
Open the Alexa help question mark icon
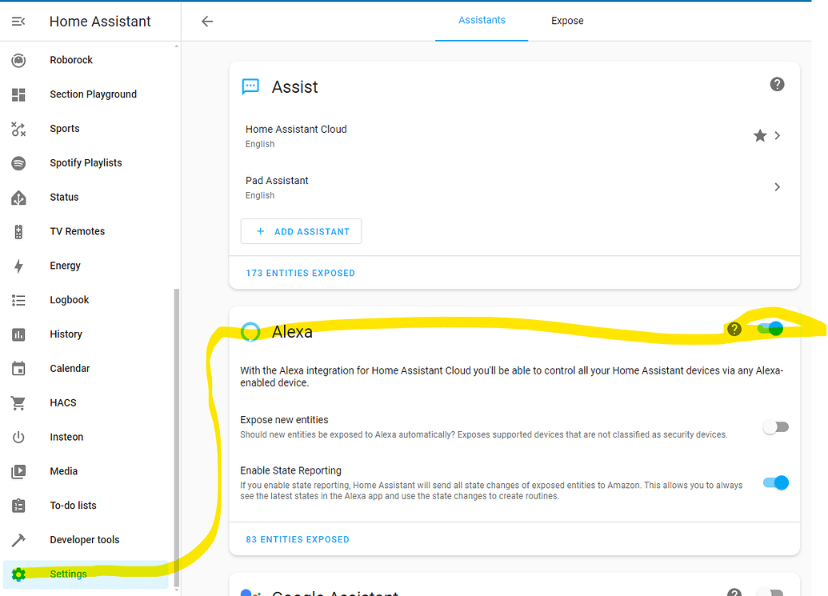pos(734,329)
